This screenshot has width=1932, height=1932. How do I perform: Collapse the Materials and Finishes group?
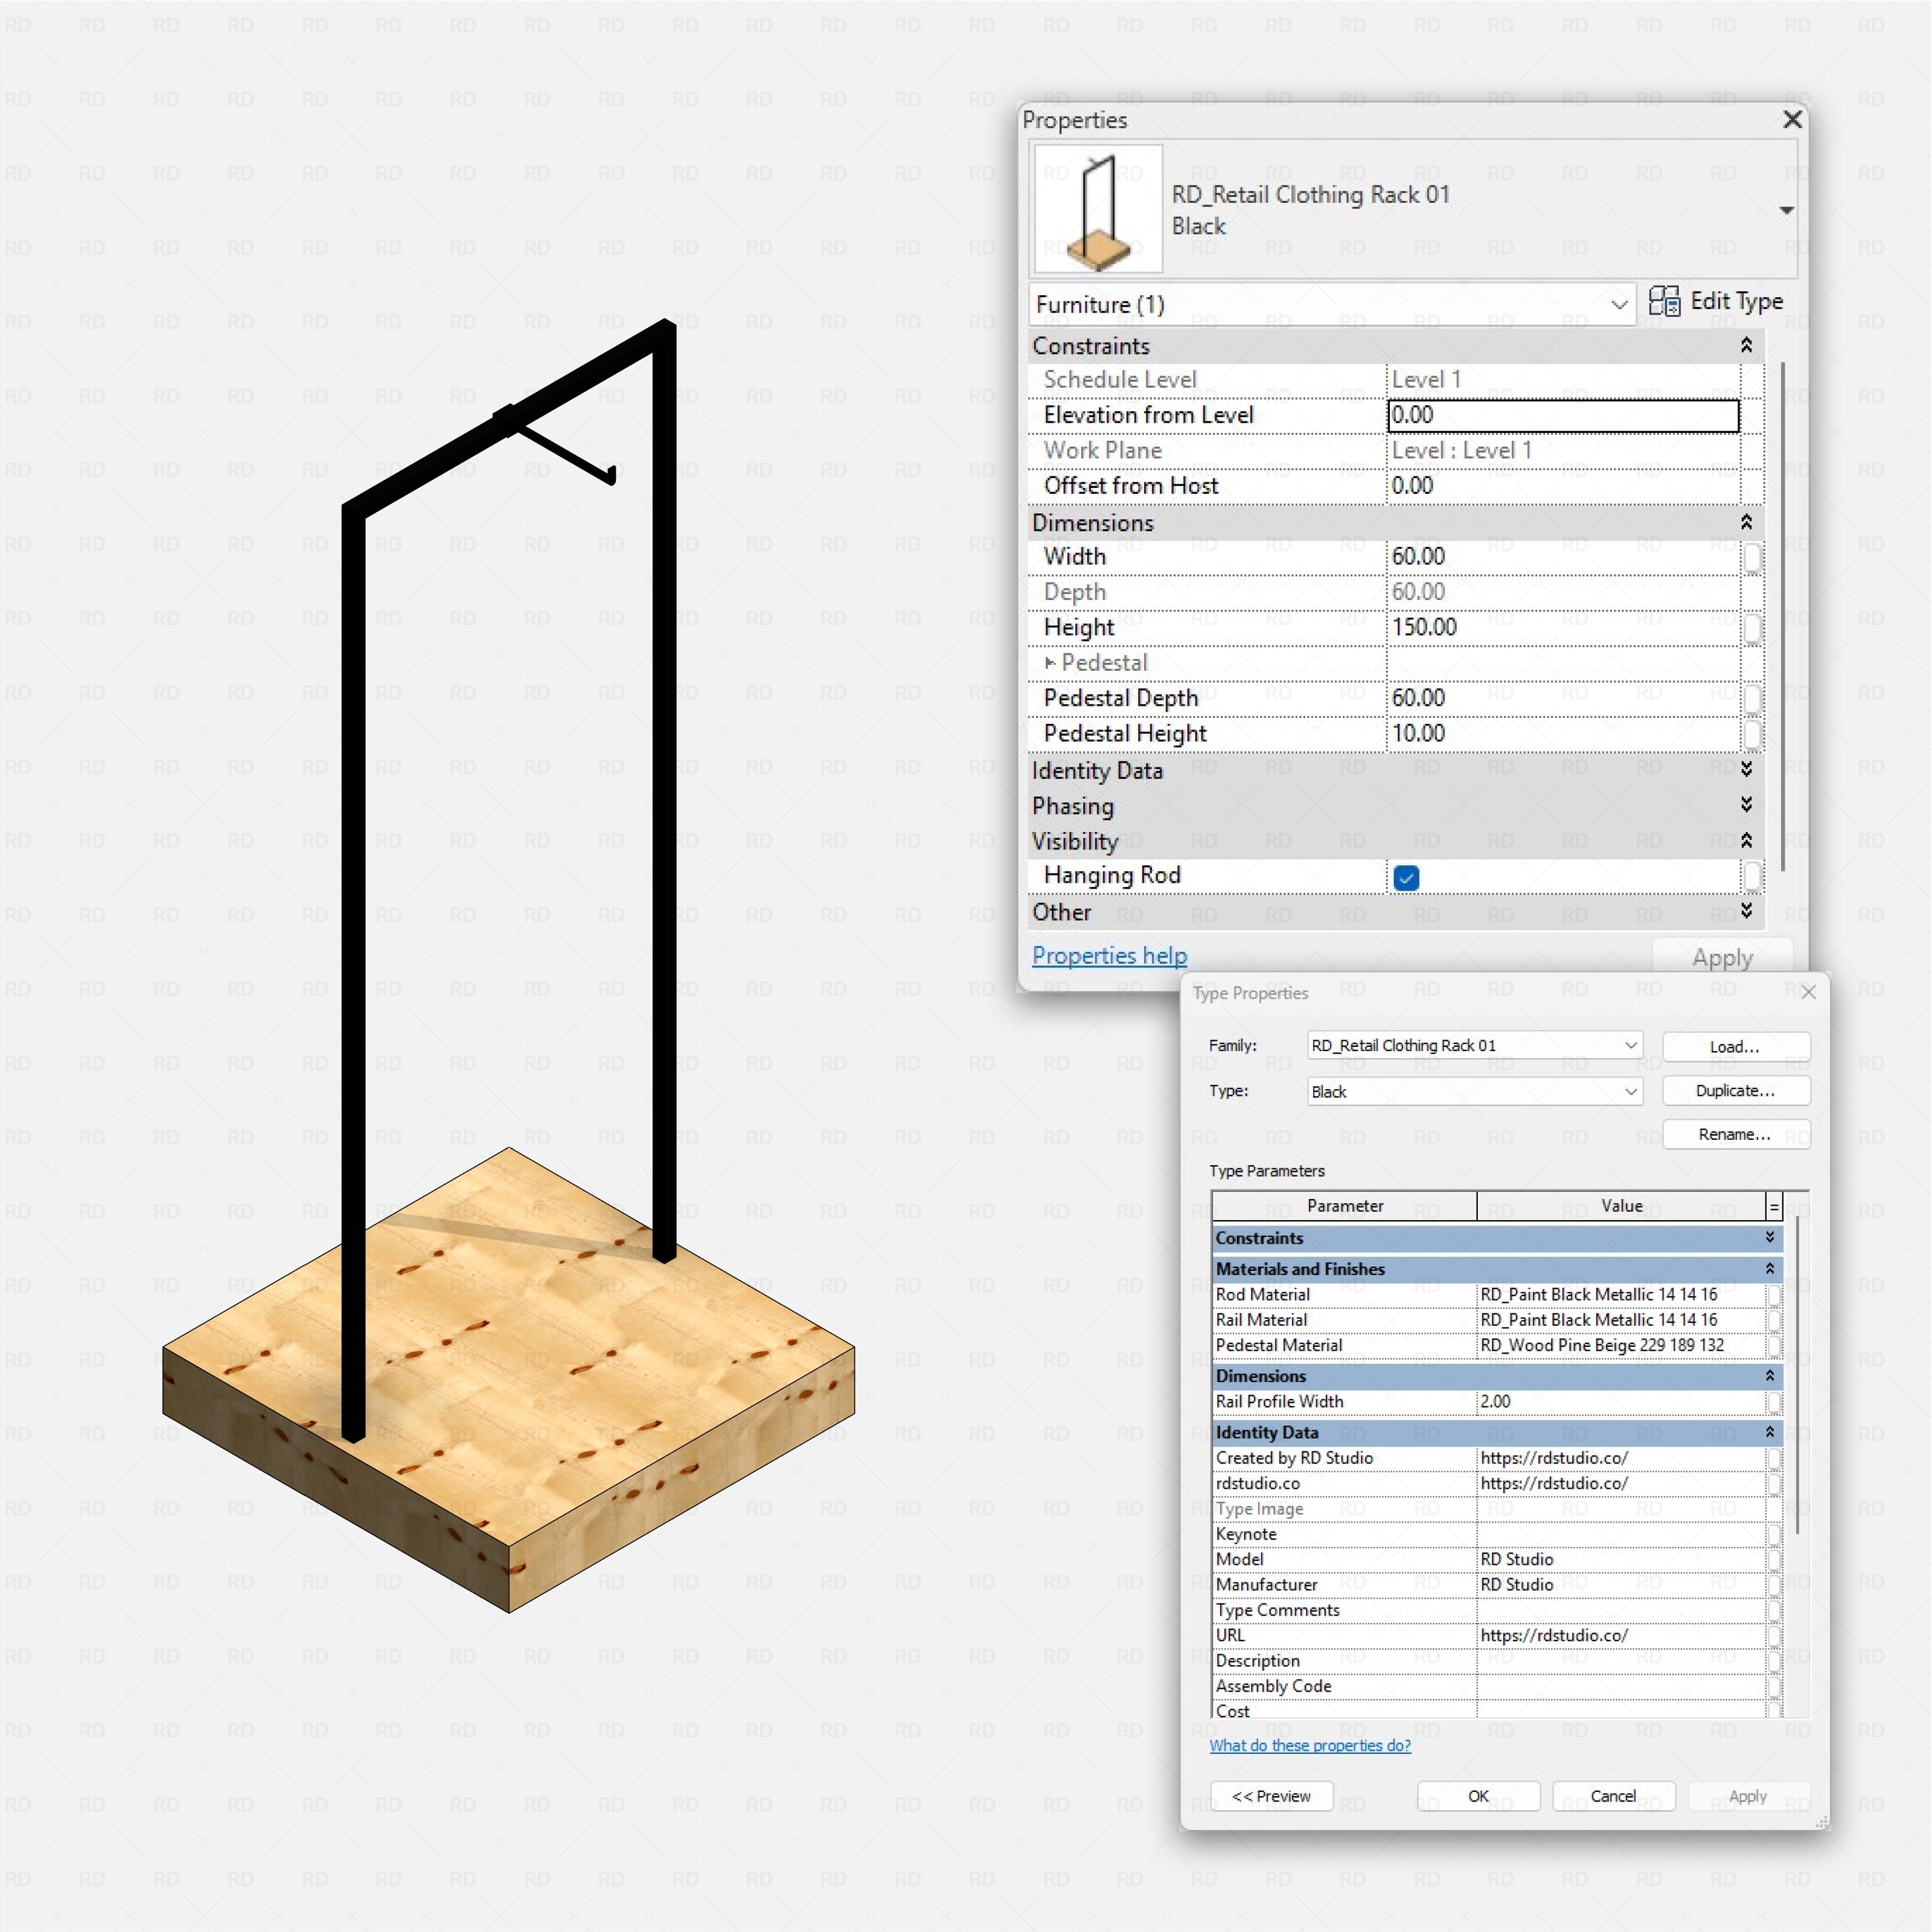click(x=1770, y=1269)
